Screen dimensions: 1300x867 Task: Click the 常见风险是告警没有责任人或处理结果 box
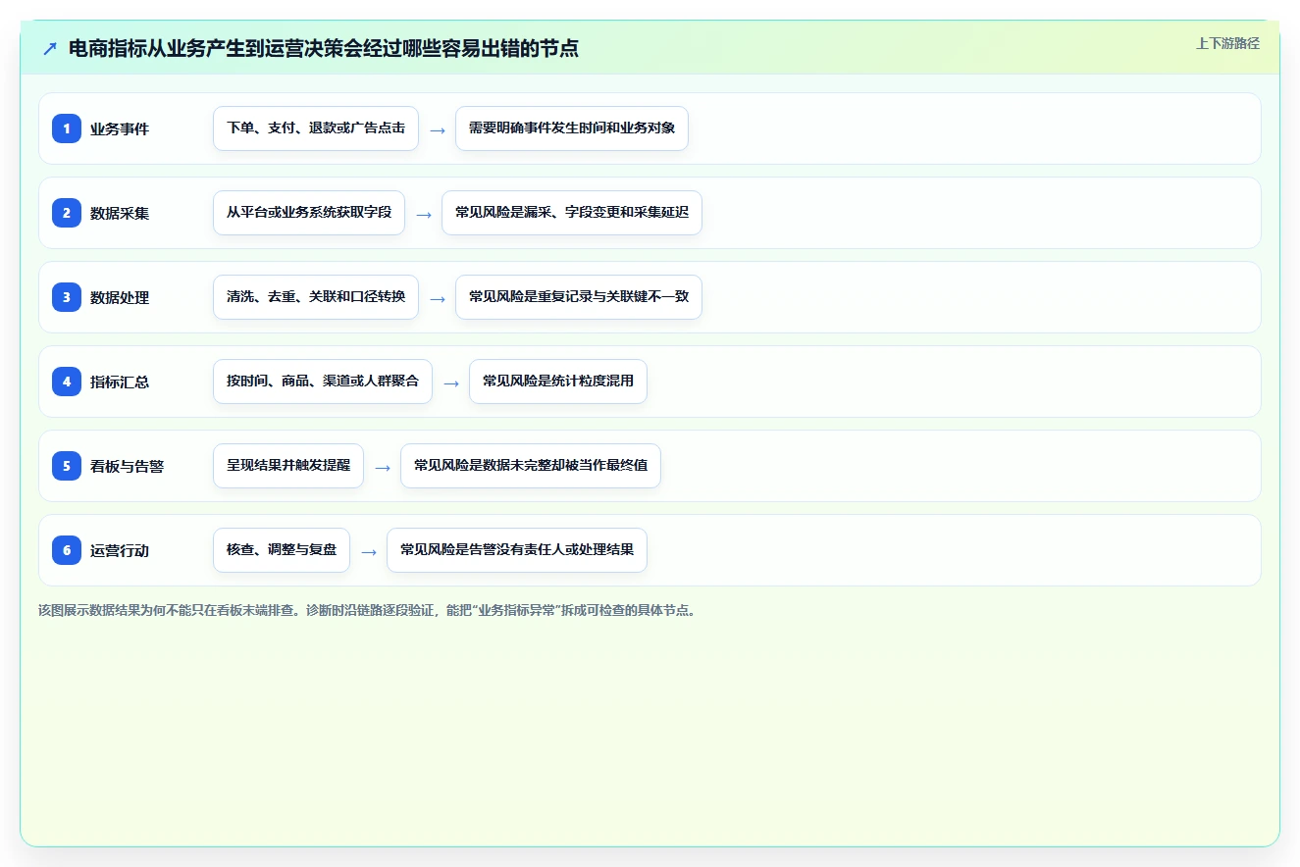[x=517, y=550]
